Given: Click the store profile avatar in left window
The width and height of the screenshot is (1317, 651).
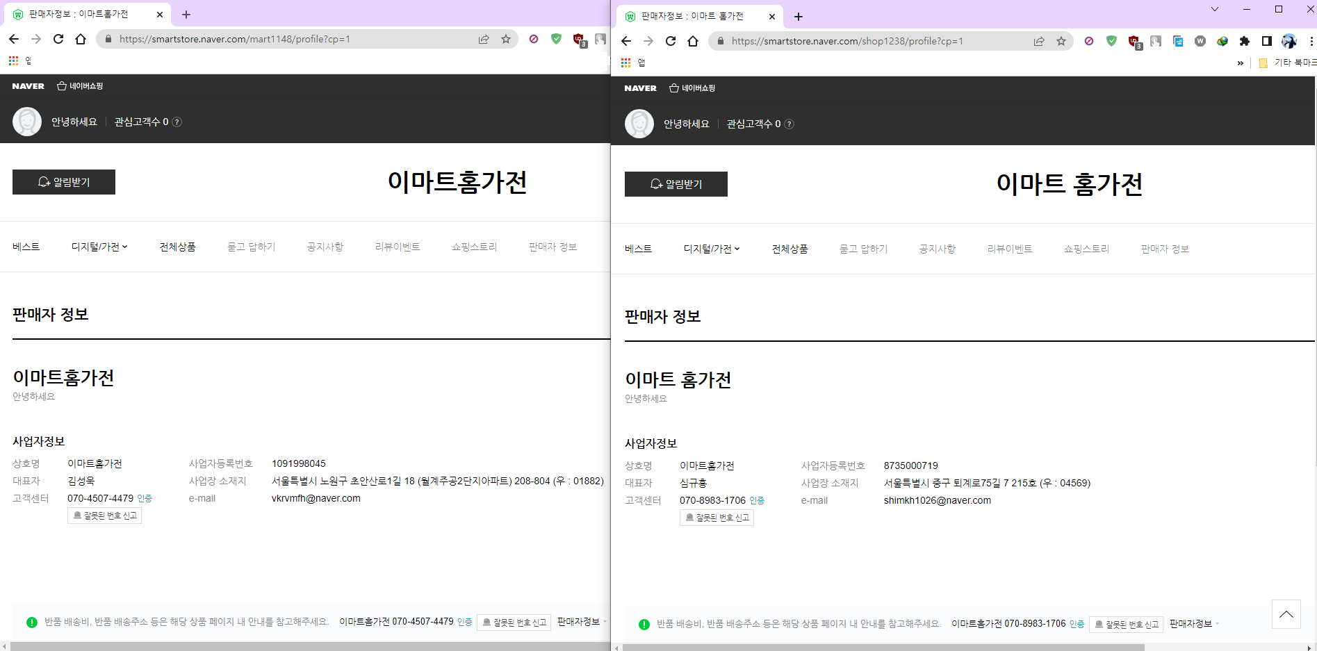Looking at the screenshot, I should 27,122.
